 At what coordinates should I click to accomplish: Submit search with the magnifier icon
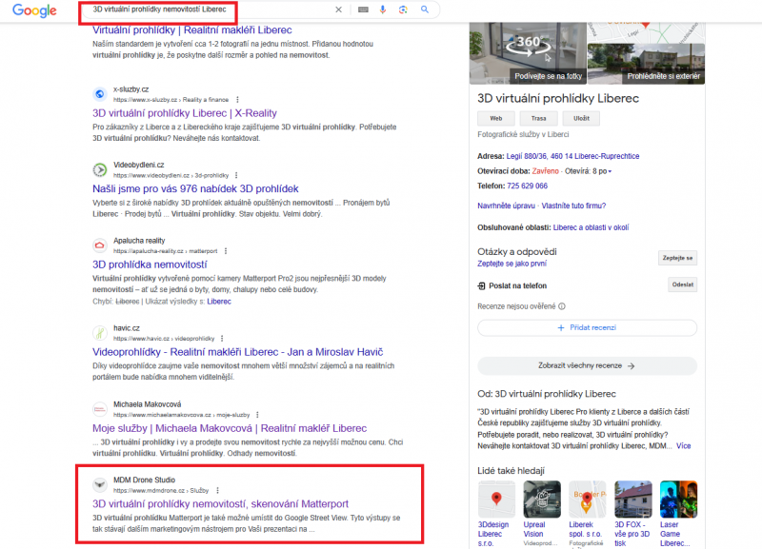coord(425,10)
